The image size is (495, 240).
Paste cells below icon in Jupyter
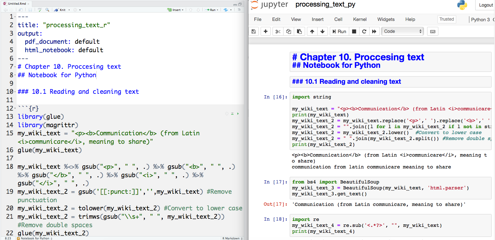tap(299, 31)
